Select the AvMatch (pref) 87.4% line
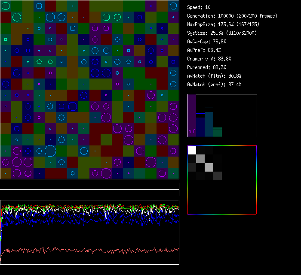 click(x=214, y=85)
